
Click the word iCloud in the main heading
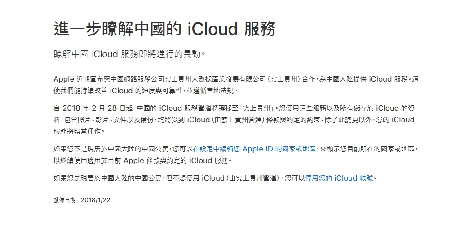coord(213,28)
